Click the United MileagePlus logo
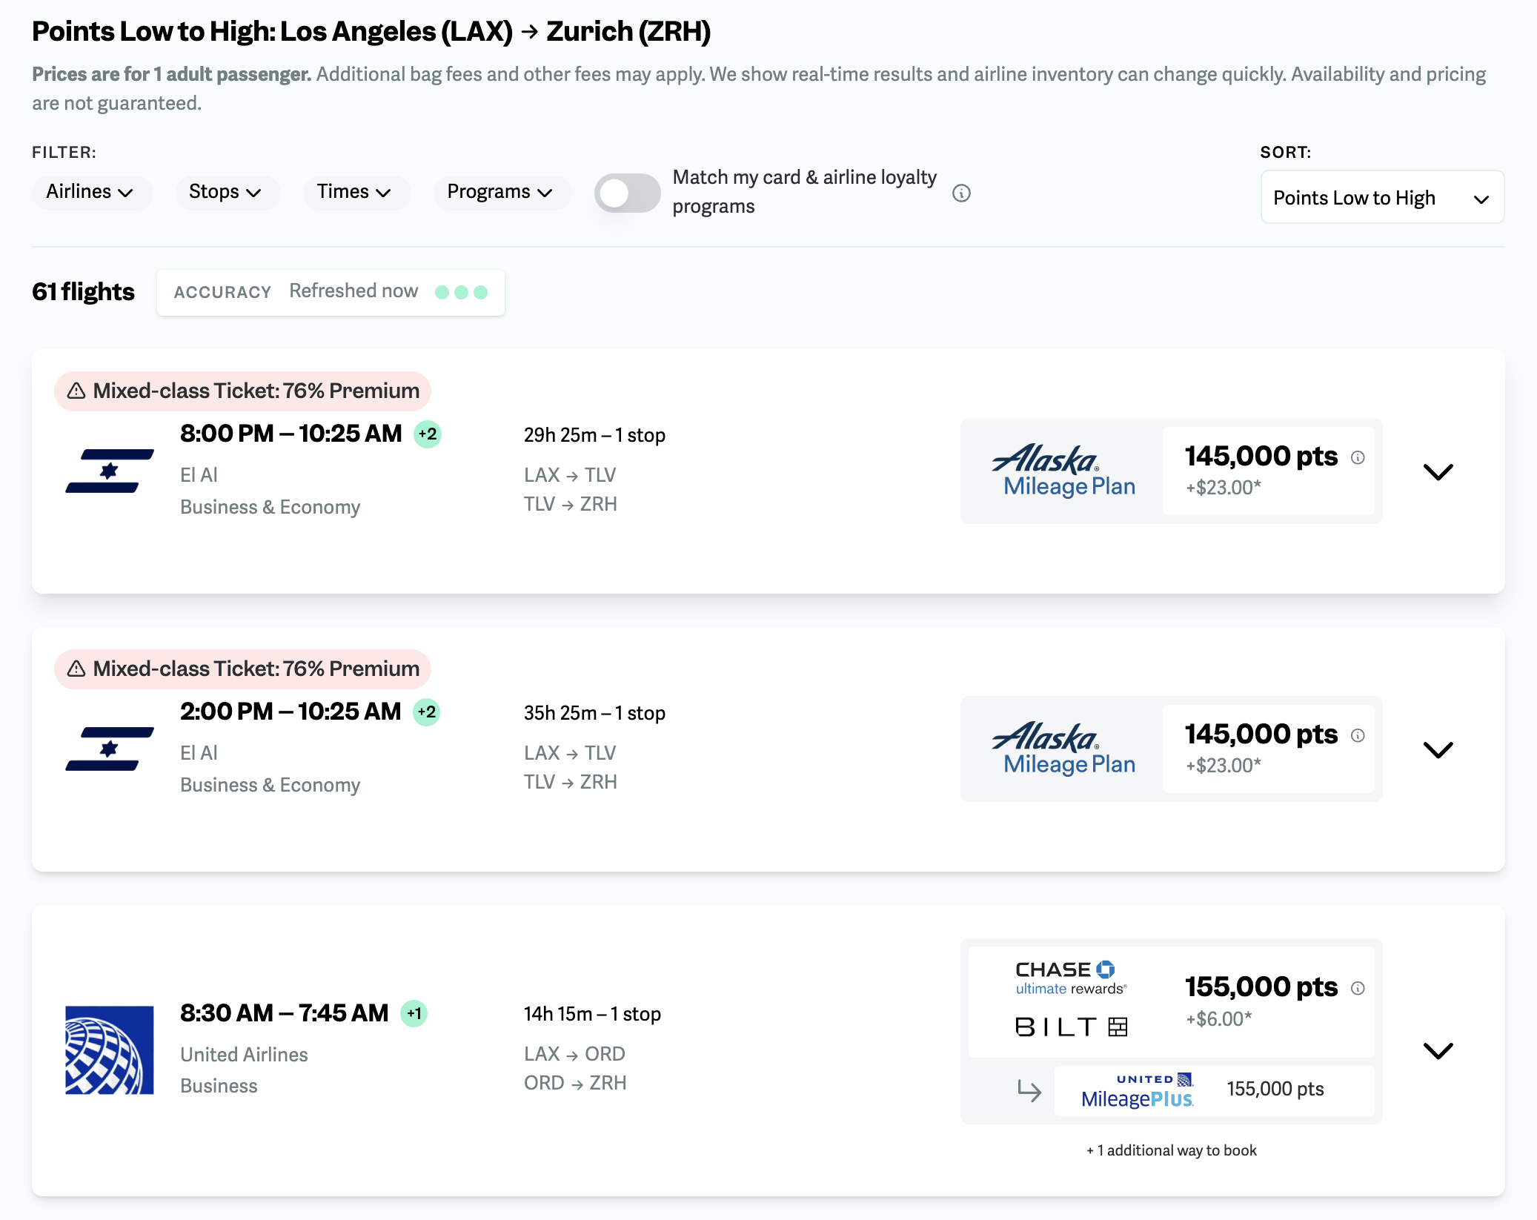 point(1138,1090)
